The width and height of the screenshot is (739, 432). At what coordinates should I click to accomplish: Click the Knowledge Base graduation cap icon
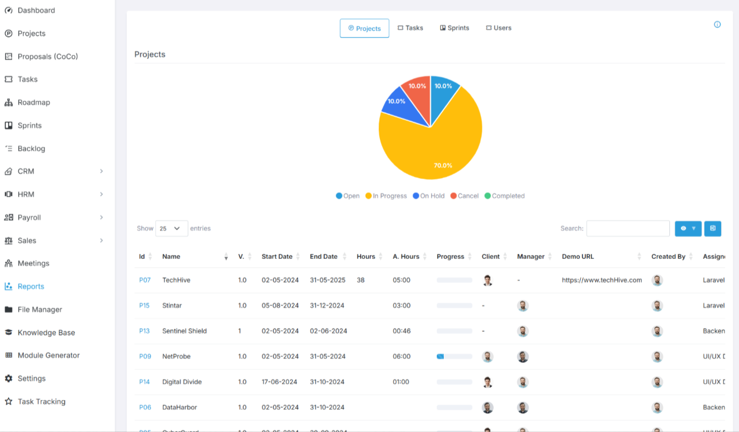click(x=9, y=332)
